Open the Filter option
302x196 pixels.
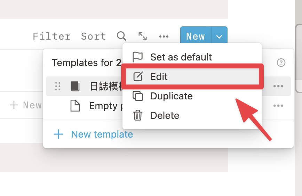pyautogui.click(x=51, y=36)
